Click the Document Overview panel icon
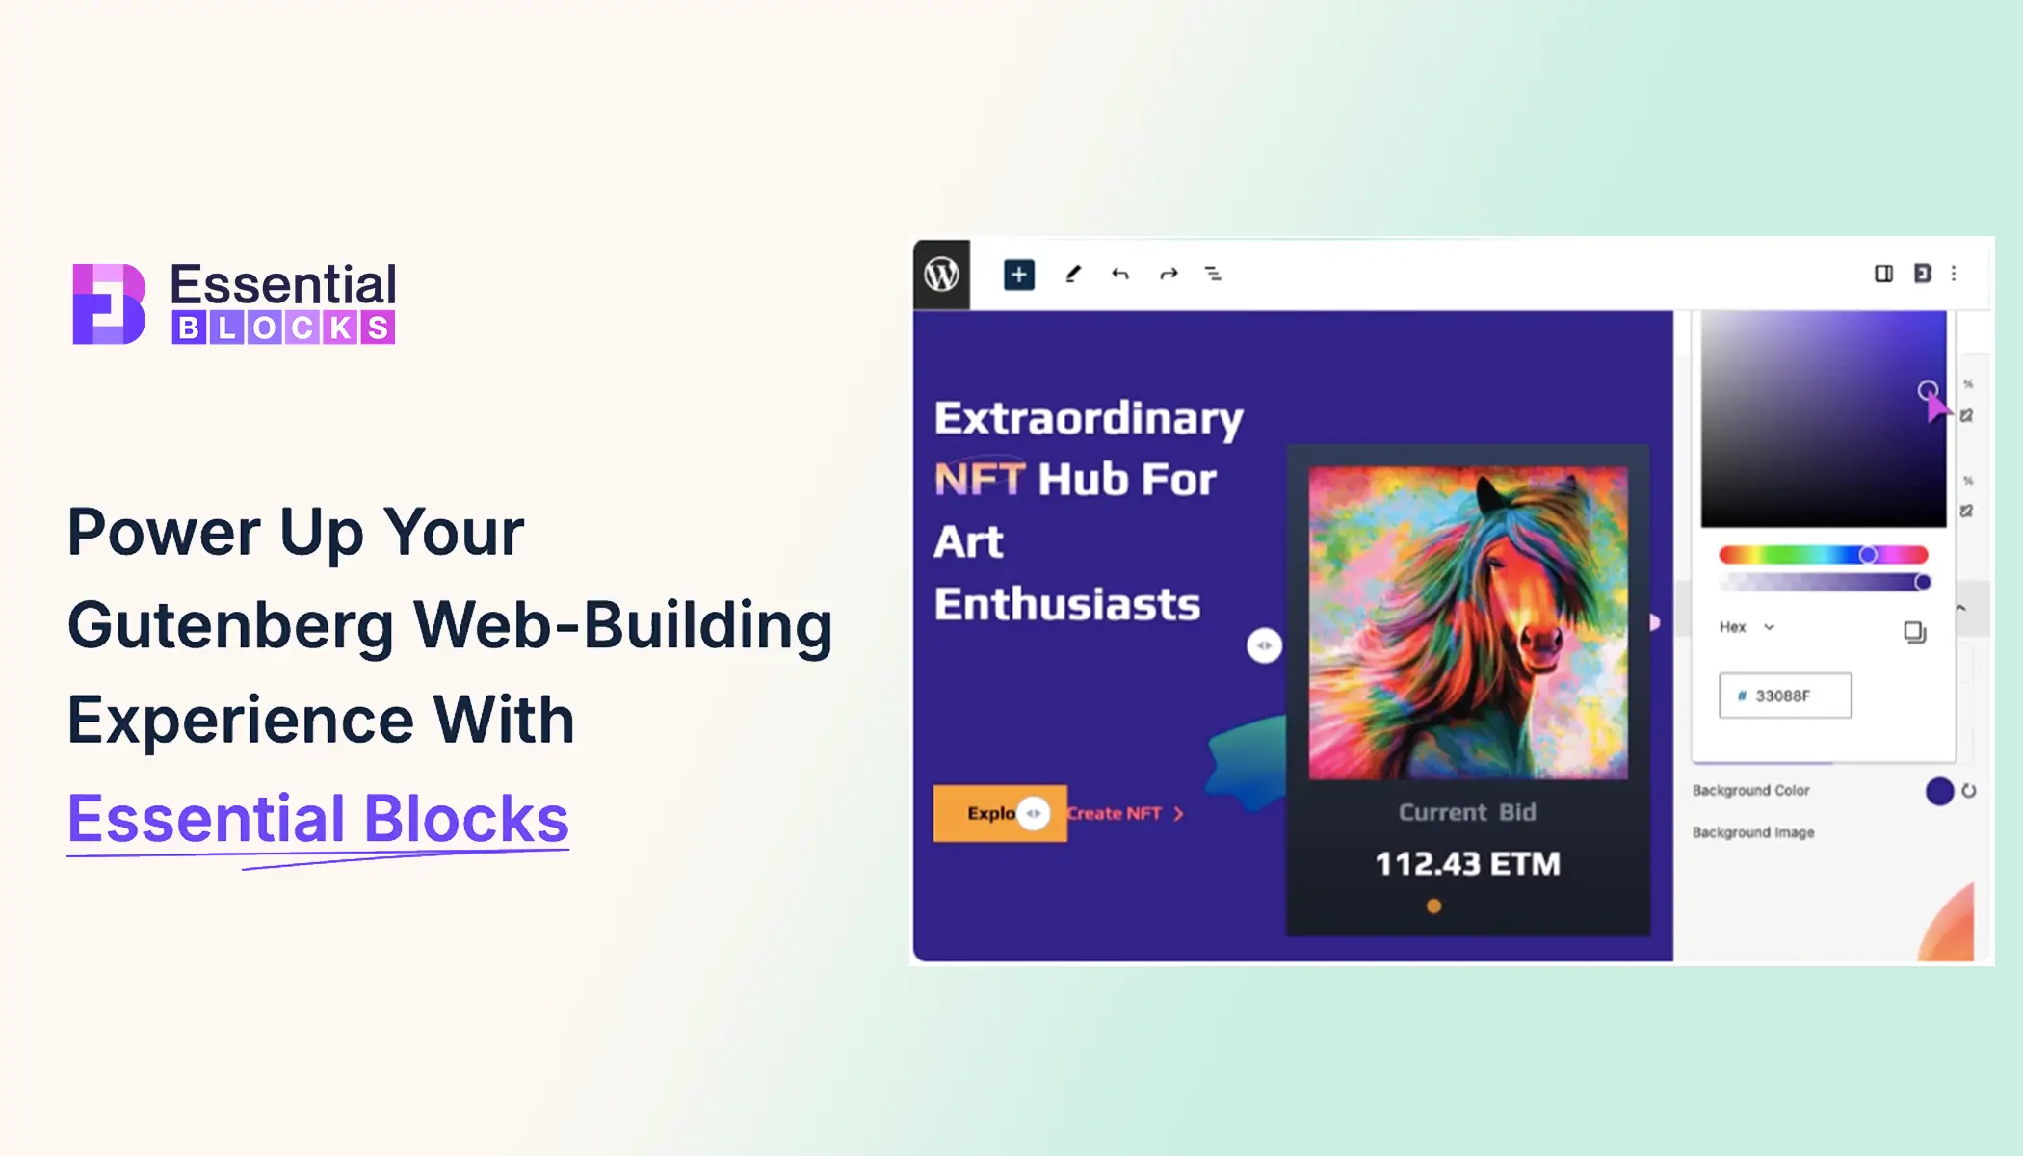The height and width of the screenshot is (1156, 2023). pos(1213,274)
